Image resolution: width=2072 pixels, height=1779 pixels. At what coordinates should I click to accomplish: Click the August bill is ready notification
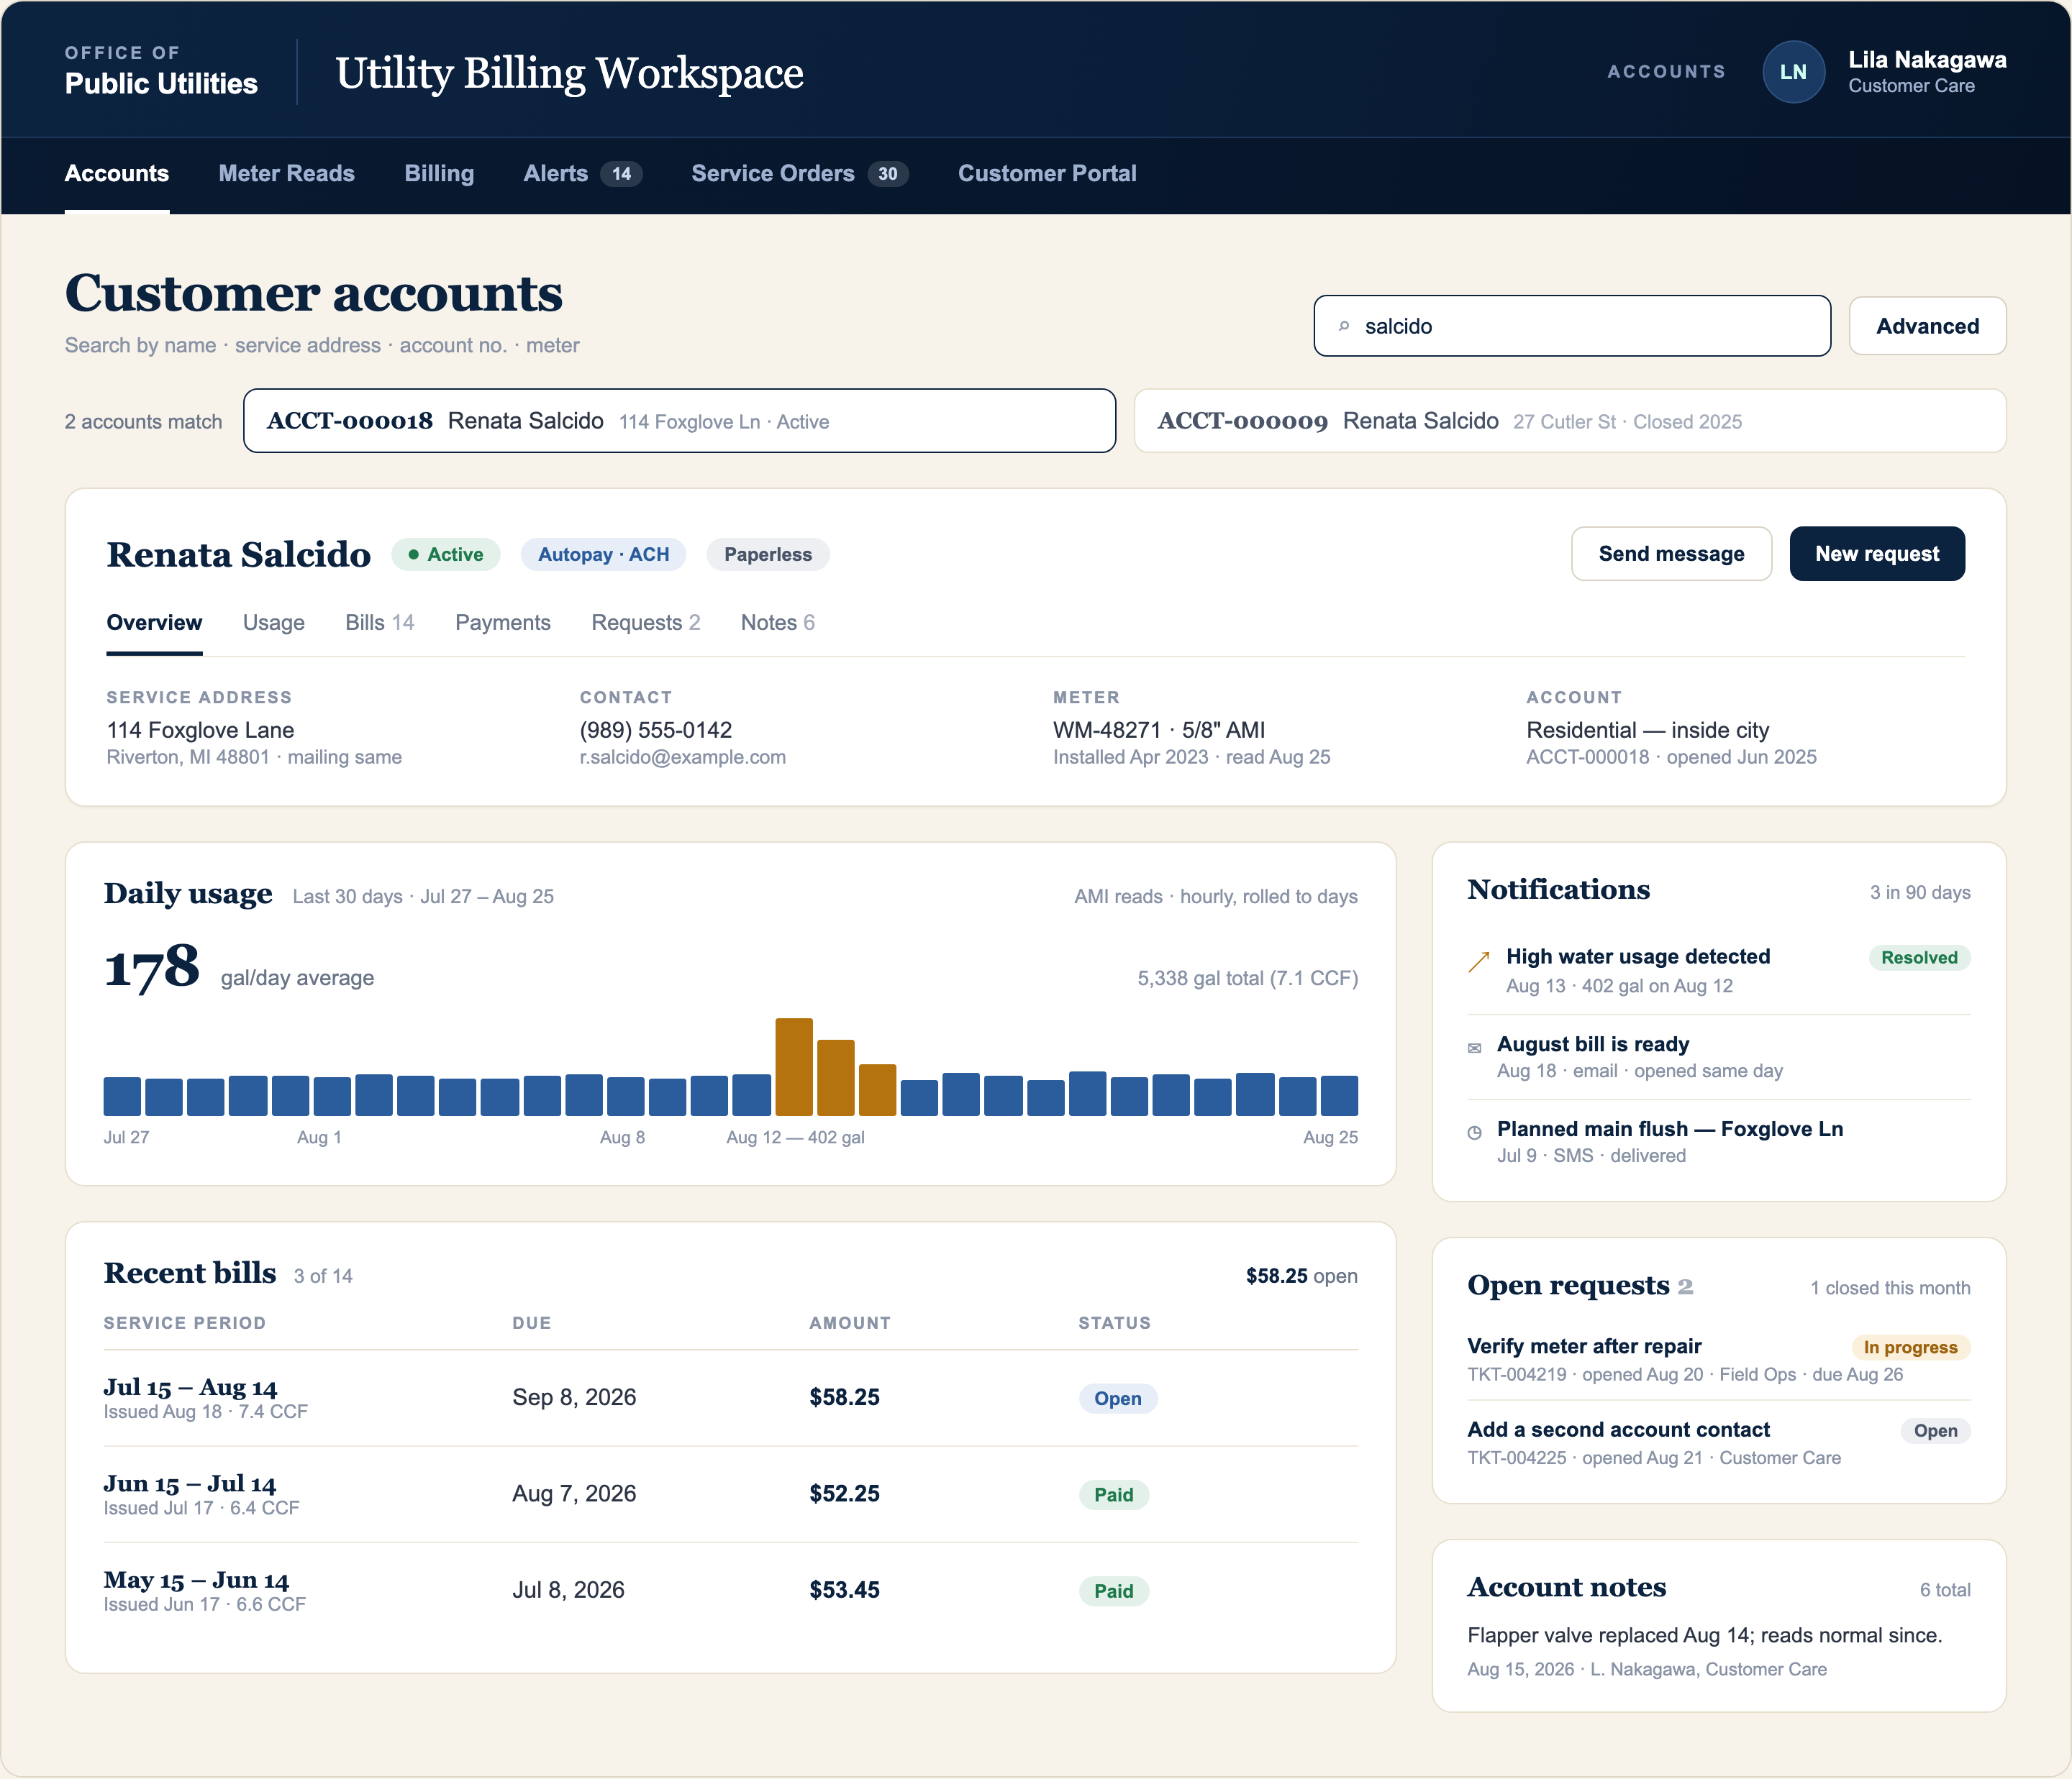1718,1058
